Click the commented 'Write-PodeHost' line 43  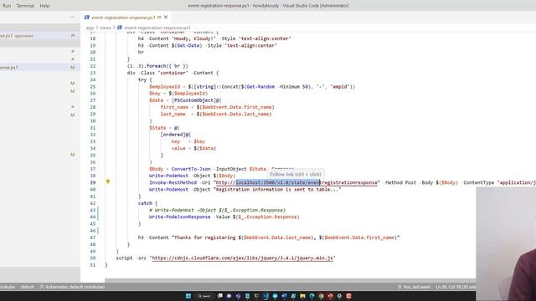[217, 210]
